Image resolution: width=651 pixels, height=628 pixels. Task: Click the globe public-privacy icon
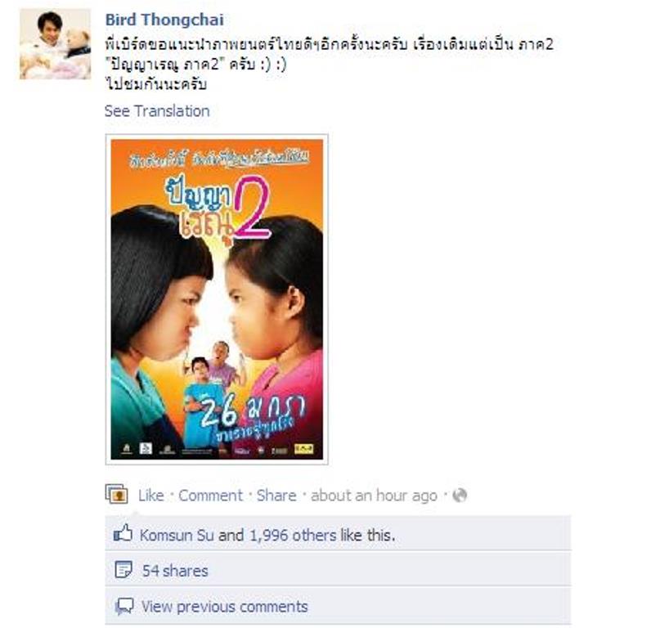tap(460, 496)
